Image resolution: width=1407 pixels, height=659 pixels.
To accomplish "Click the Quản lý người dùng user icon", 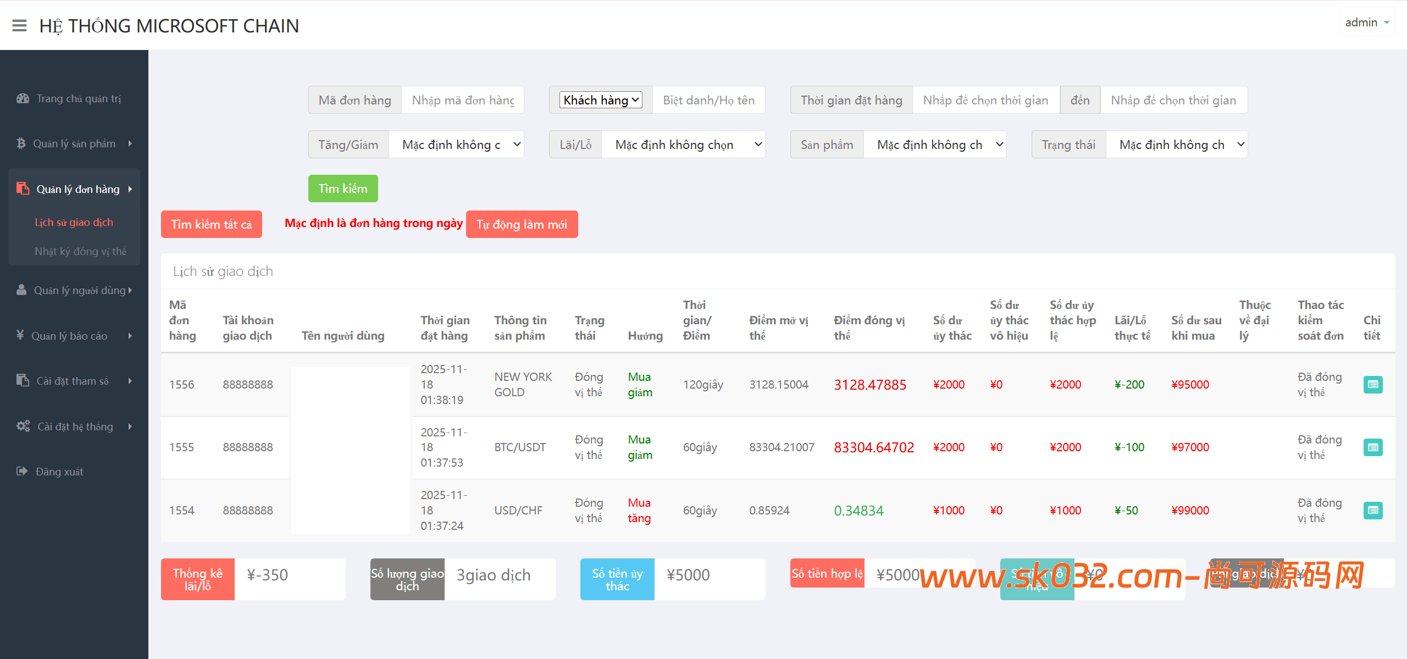I will pyautogui.click(x=21, y=290).
